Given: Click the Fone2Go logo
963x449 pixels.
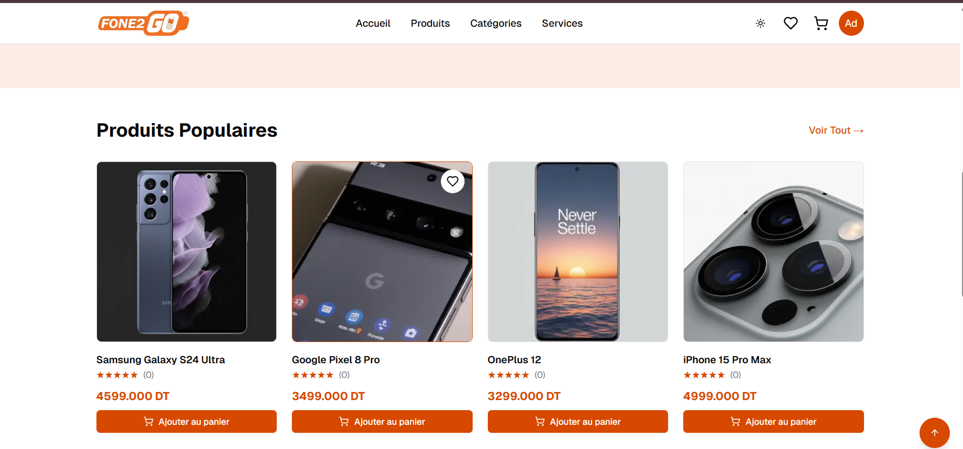Looking at the screenshot, I should (143, 23).
